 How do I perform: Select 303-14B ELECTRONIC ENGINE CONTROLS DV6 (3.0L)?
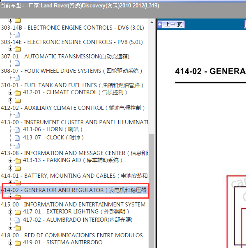pyautogui.click(x=72, y=28)
